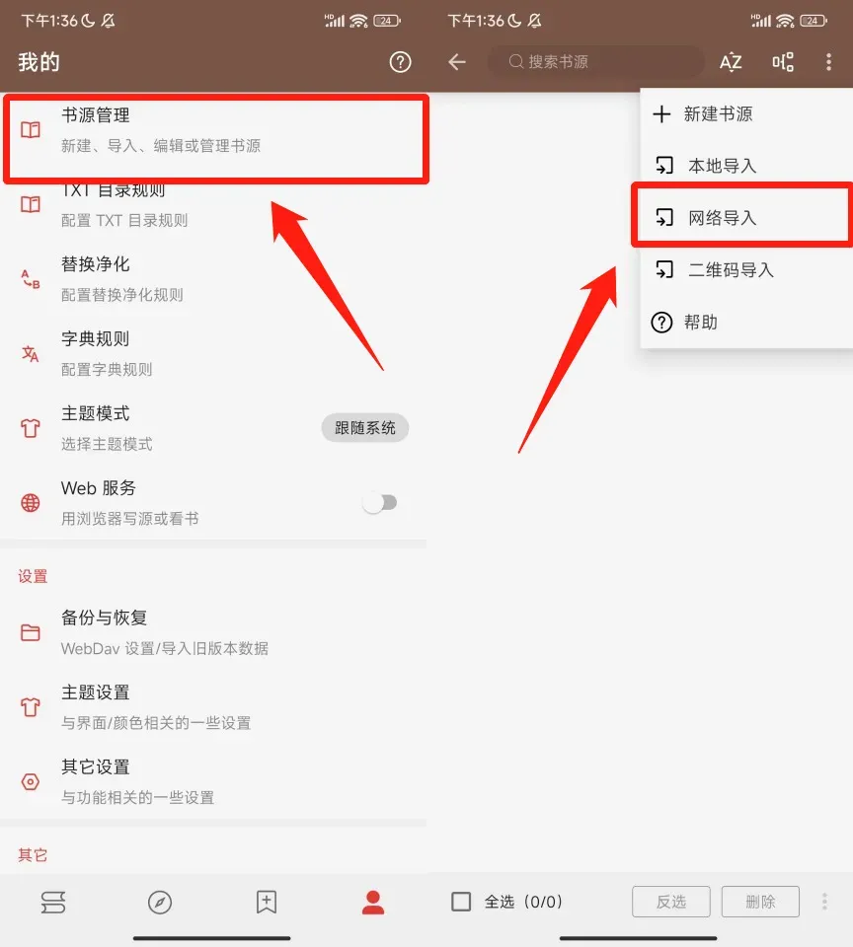853x947 pixels.
Task: Open 其它设置 entry
Action: click(x=213, y=781)
